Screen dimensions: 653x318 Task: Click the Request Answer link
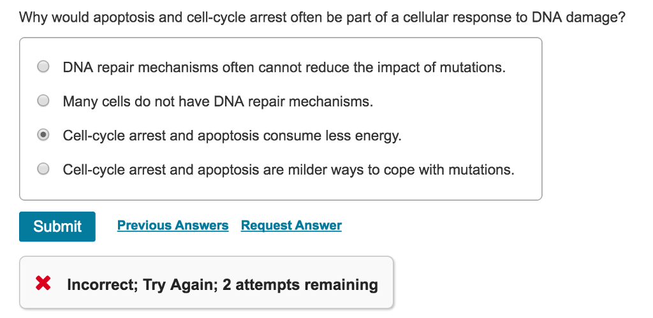coord(291,225)
